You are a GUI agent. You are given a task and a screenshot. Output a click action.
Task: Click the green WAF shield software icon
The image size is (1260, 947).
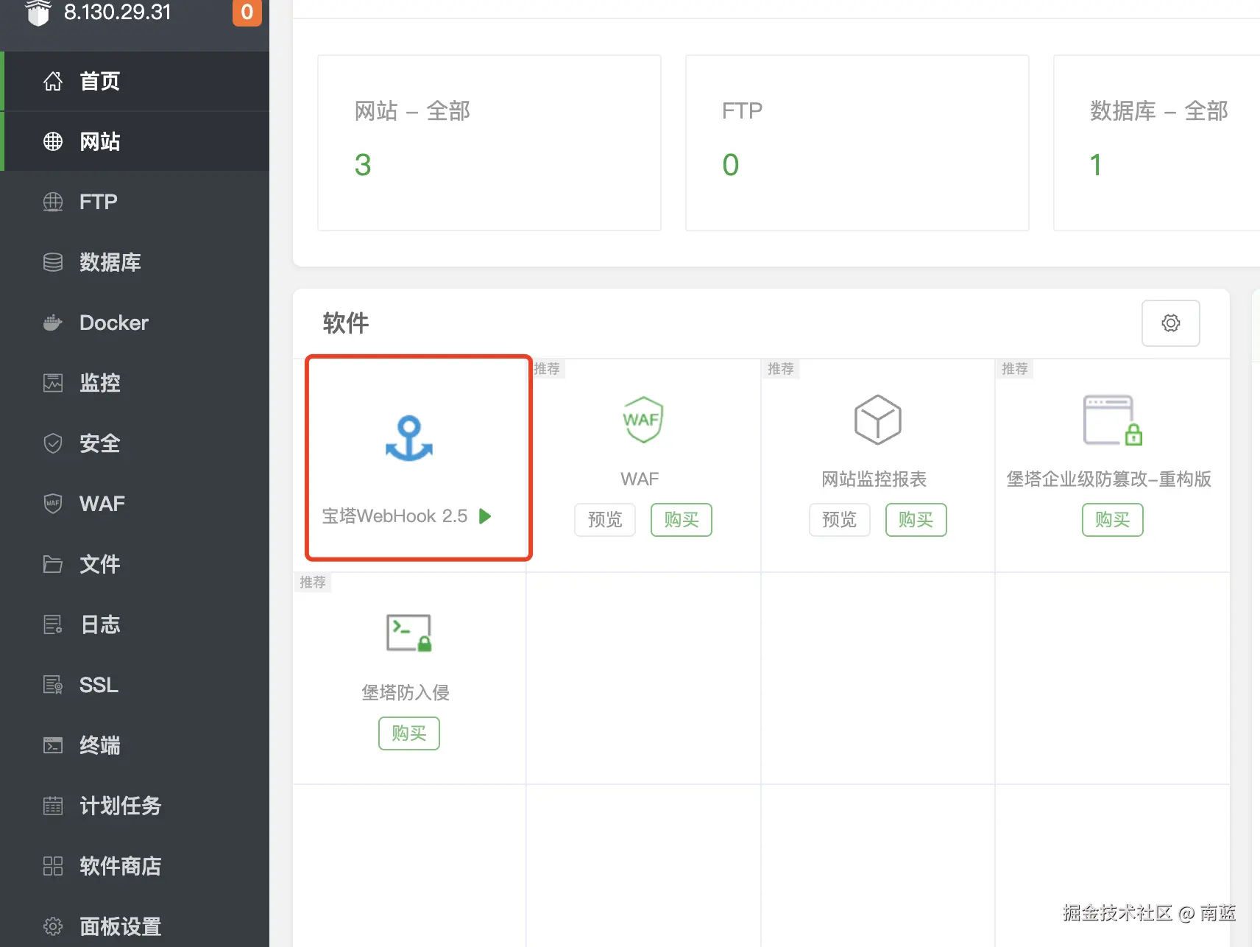[x=643, y=420]
